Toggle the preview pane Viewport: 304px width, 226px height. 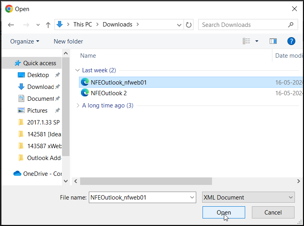click(273, 41)
